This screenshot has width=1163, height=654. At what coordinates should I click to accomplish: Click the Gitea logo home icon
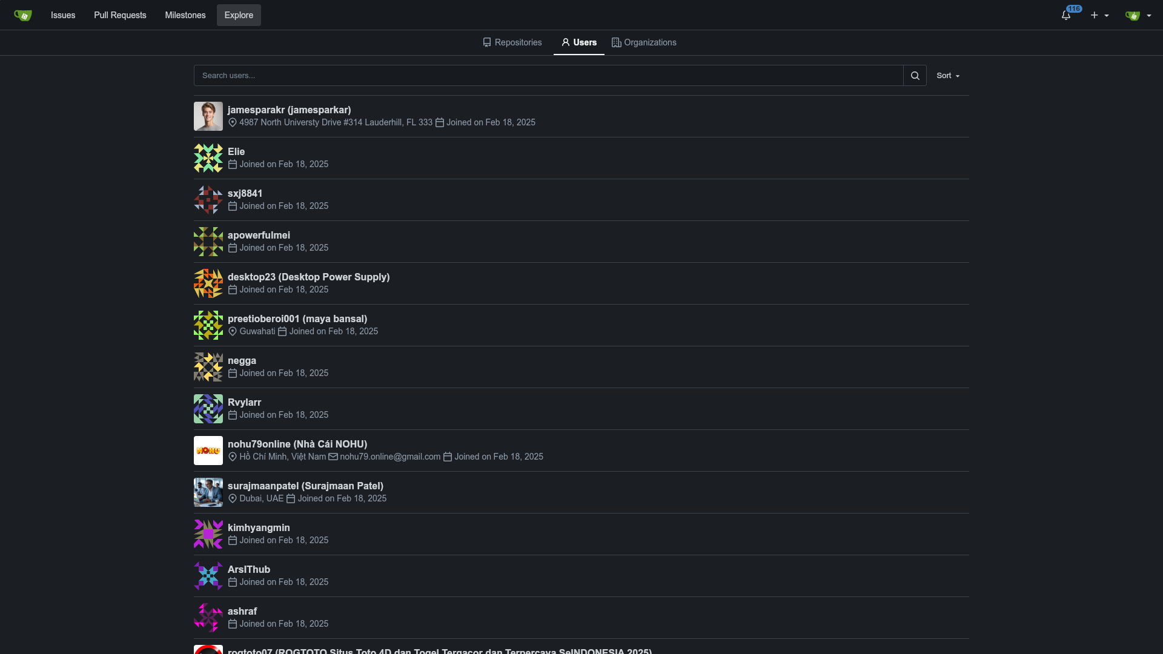pos(23,15)
